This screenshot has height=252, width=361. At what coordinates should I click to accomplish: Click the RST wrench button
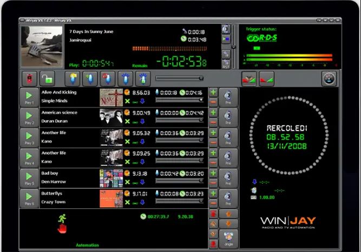click(x=226, y=64)
